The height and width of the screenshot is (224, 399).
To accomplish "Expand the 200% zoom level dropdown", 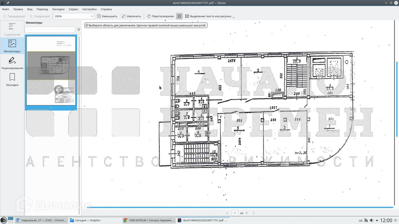I will pyautogui.click(x=92, y=16).
